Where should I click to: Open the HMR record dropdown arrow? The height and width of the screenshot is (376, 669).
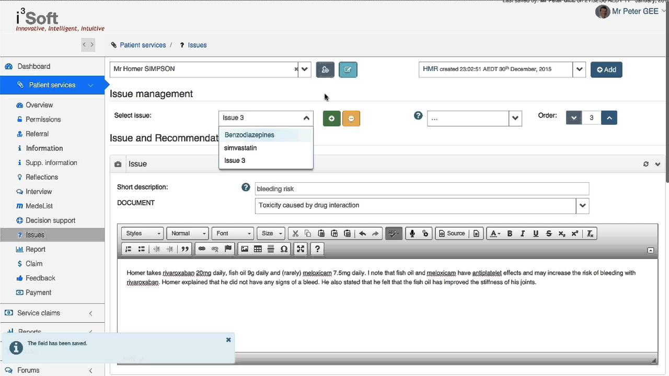579,69
